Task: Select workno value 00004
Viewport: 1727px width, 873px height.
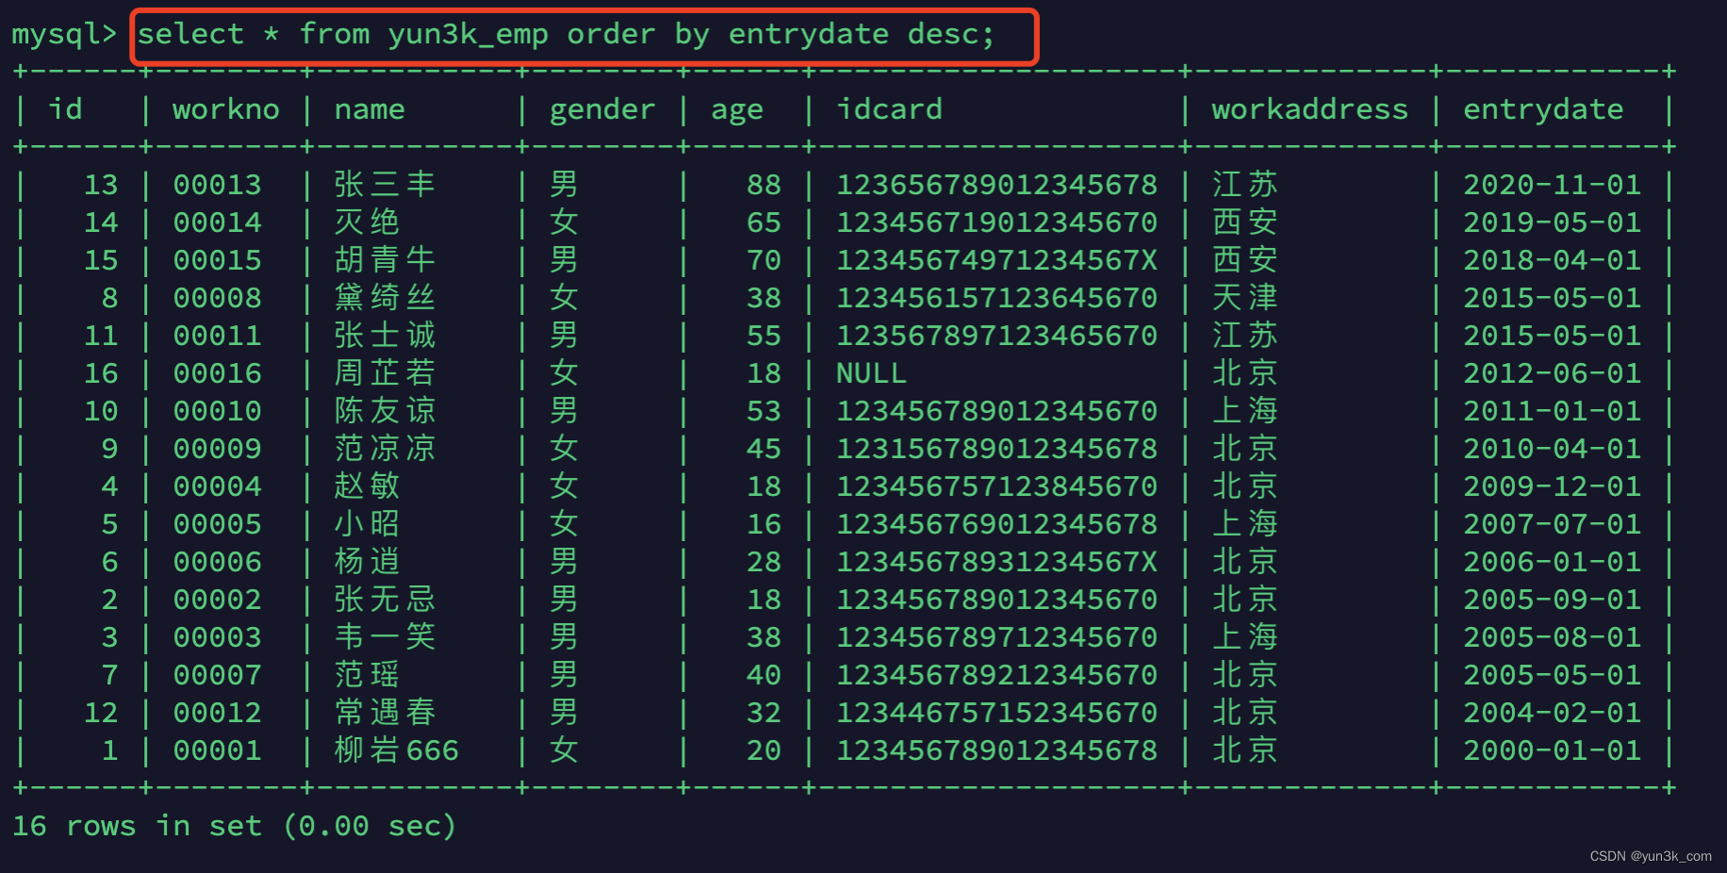Action: 217,486
